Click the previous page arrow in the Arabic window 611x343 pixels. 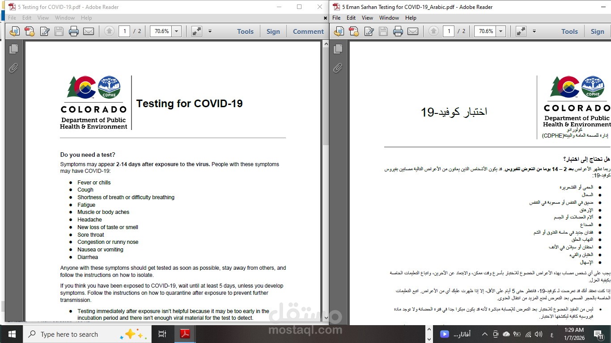click(x=433, y=31)
